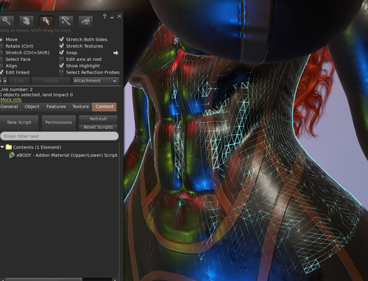
Task: Open the More info link
Action: click(x=11, y=99)
